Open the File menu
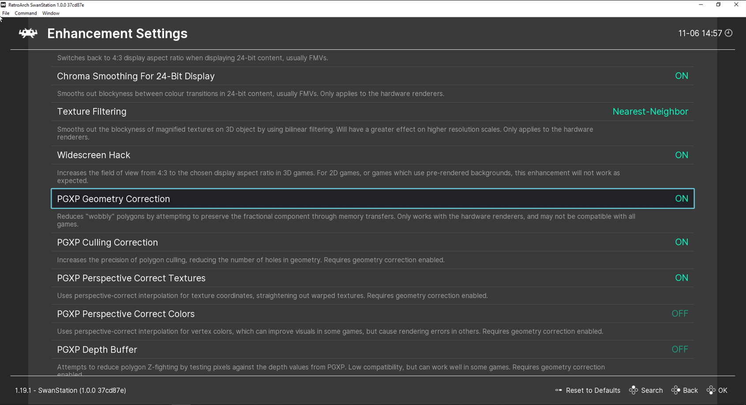This screenshot has height=405, width=746. (x=6, y=13)
